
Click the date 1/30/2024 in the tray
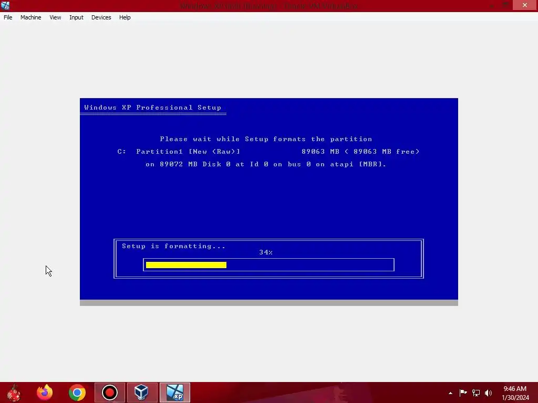click(515, 398)
